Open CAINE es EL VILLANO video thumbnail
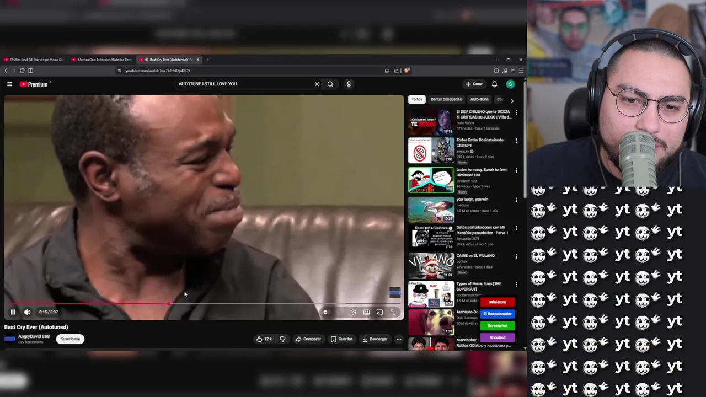Viewport: 706px width, 397px height. point(431,266)
